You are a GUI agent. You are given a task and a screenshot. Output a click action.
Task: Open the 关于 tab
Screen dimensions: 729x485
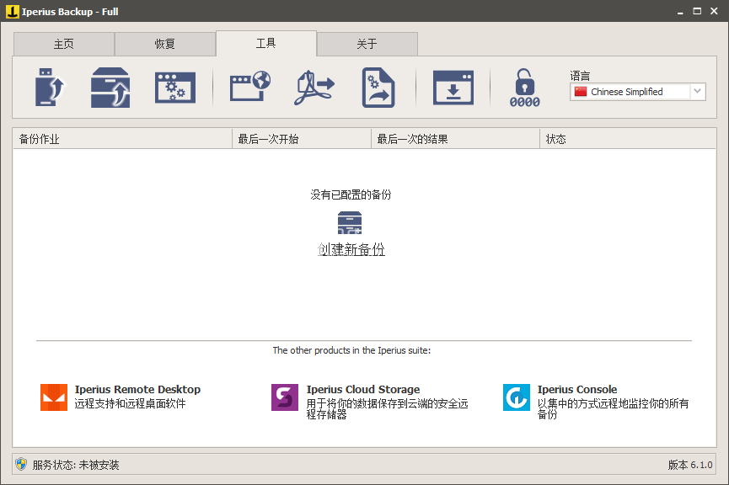(x=367, y=43)
